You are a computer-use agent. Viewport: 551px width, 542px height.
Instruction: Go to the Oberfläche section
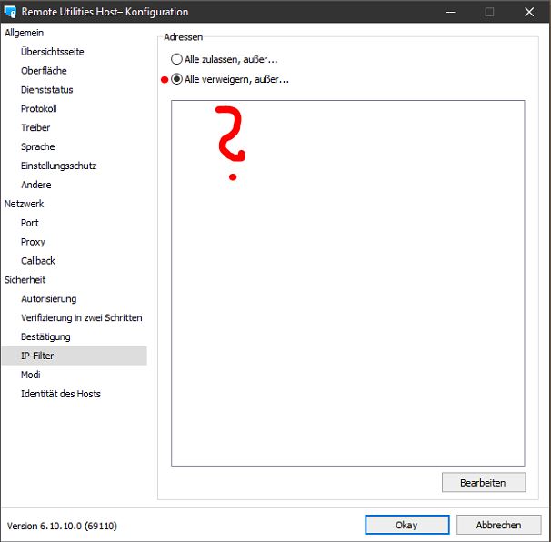[x=44, y=71]
